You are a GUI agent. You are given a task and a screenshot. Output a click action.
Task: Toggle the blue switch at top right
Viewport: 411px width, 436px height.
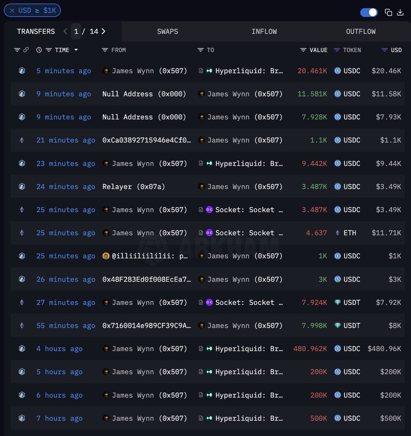[x=369, y=12]
